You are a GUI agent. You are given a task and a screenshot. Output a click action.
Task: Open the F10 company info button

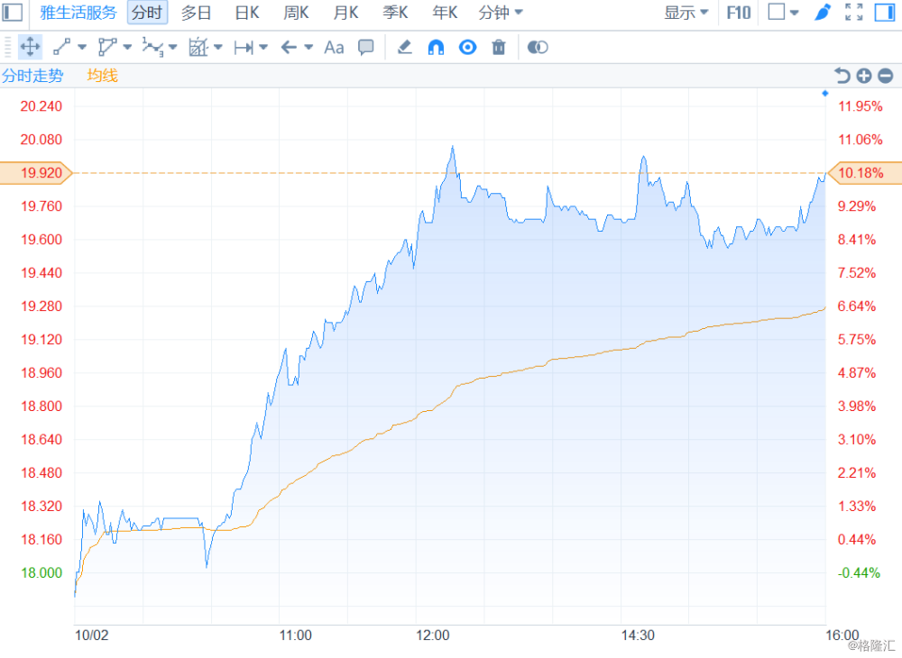tap(738, 13)
